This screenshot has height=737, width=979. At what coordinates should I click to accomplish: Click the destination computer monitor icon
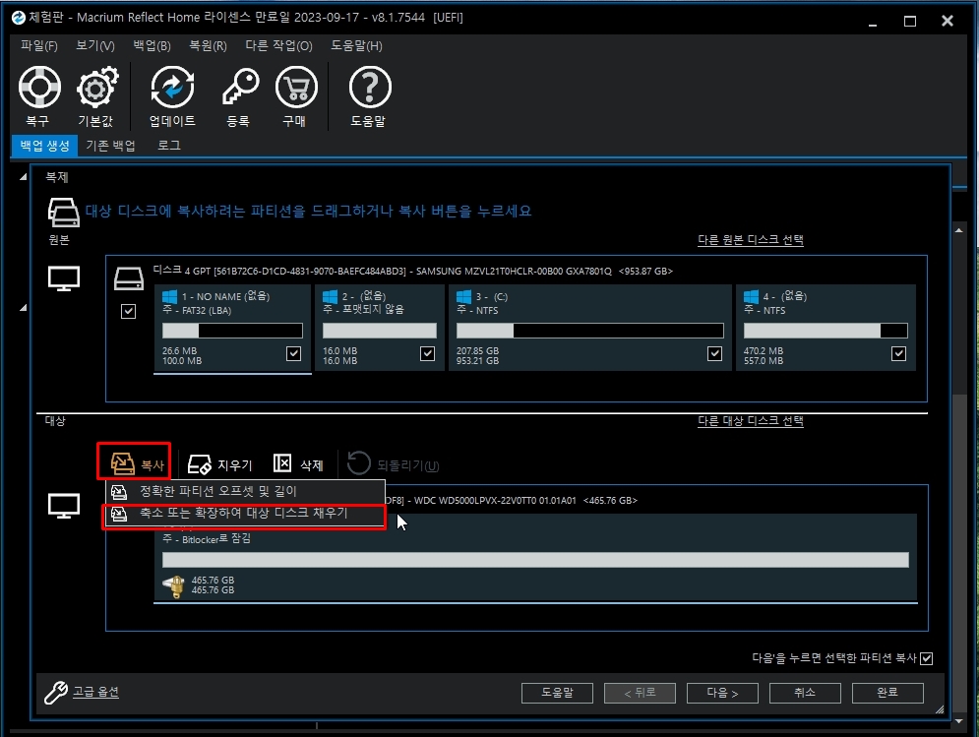(64, 506)
